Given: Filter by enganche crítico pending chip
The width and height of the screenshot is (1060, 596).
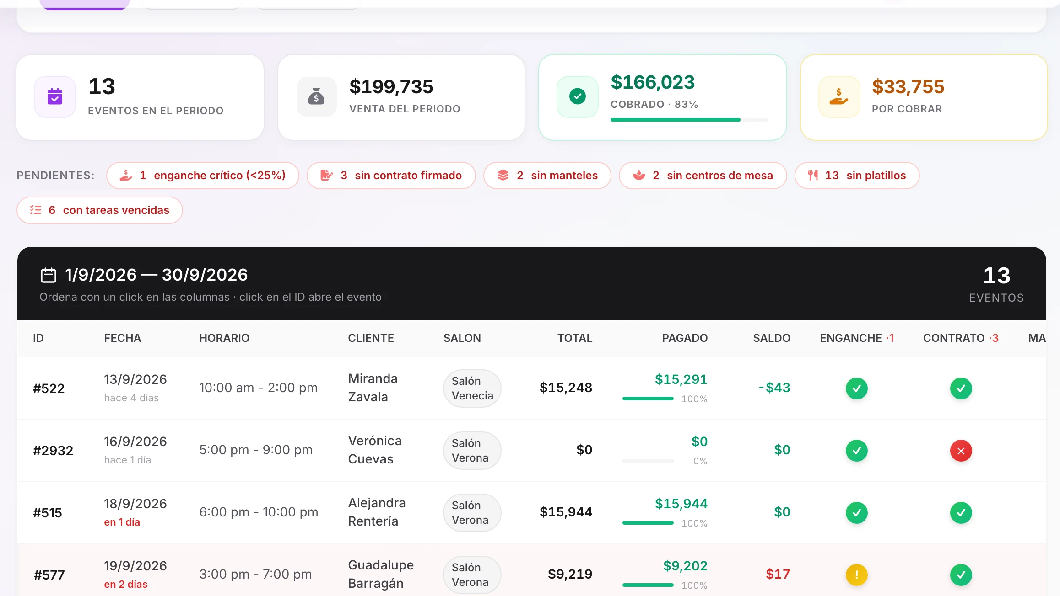Looking at the screenshot, I should 203,176.
